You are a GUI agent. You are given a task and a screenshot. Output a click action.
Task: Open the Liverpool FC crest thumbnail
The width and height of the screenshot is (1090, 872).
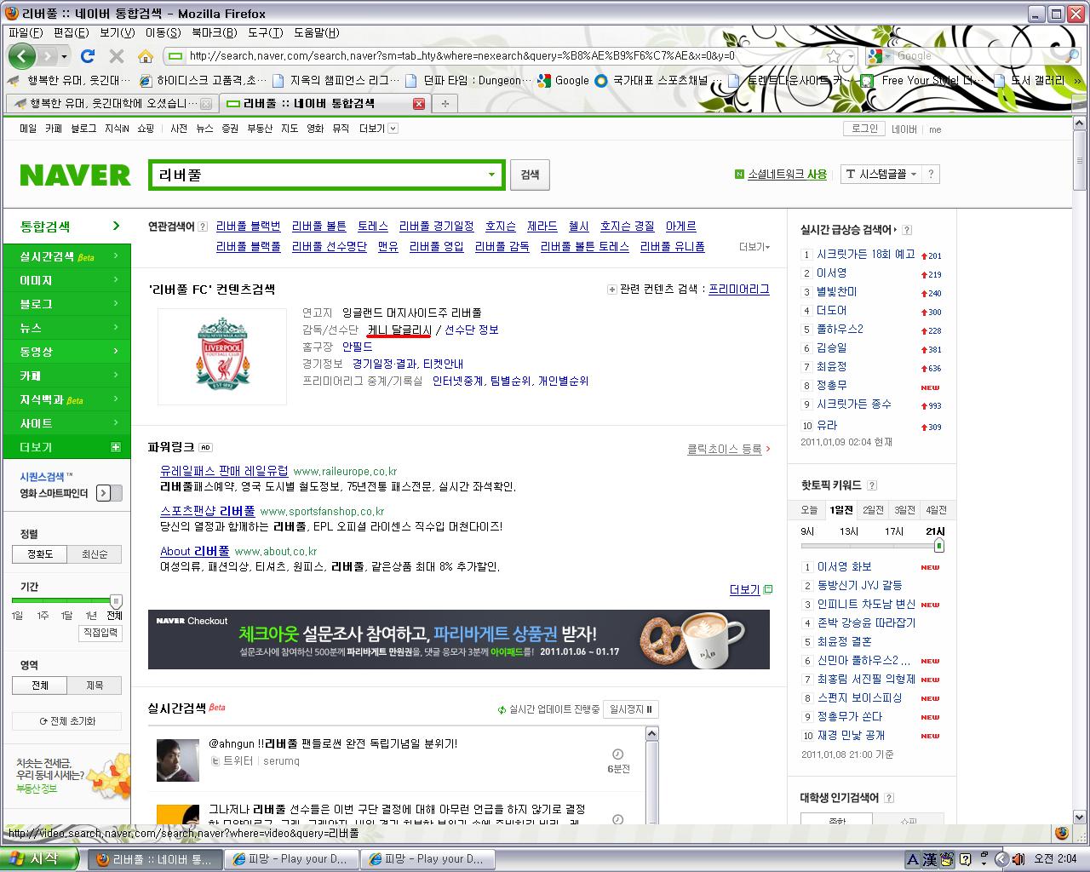click(221, 356)
